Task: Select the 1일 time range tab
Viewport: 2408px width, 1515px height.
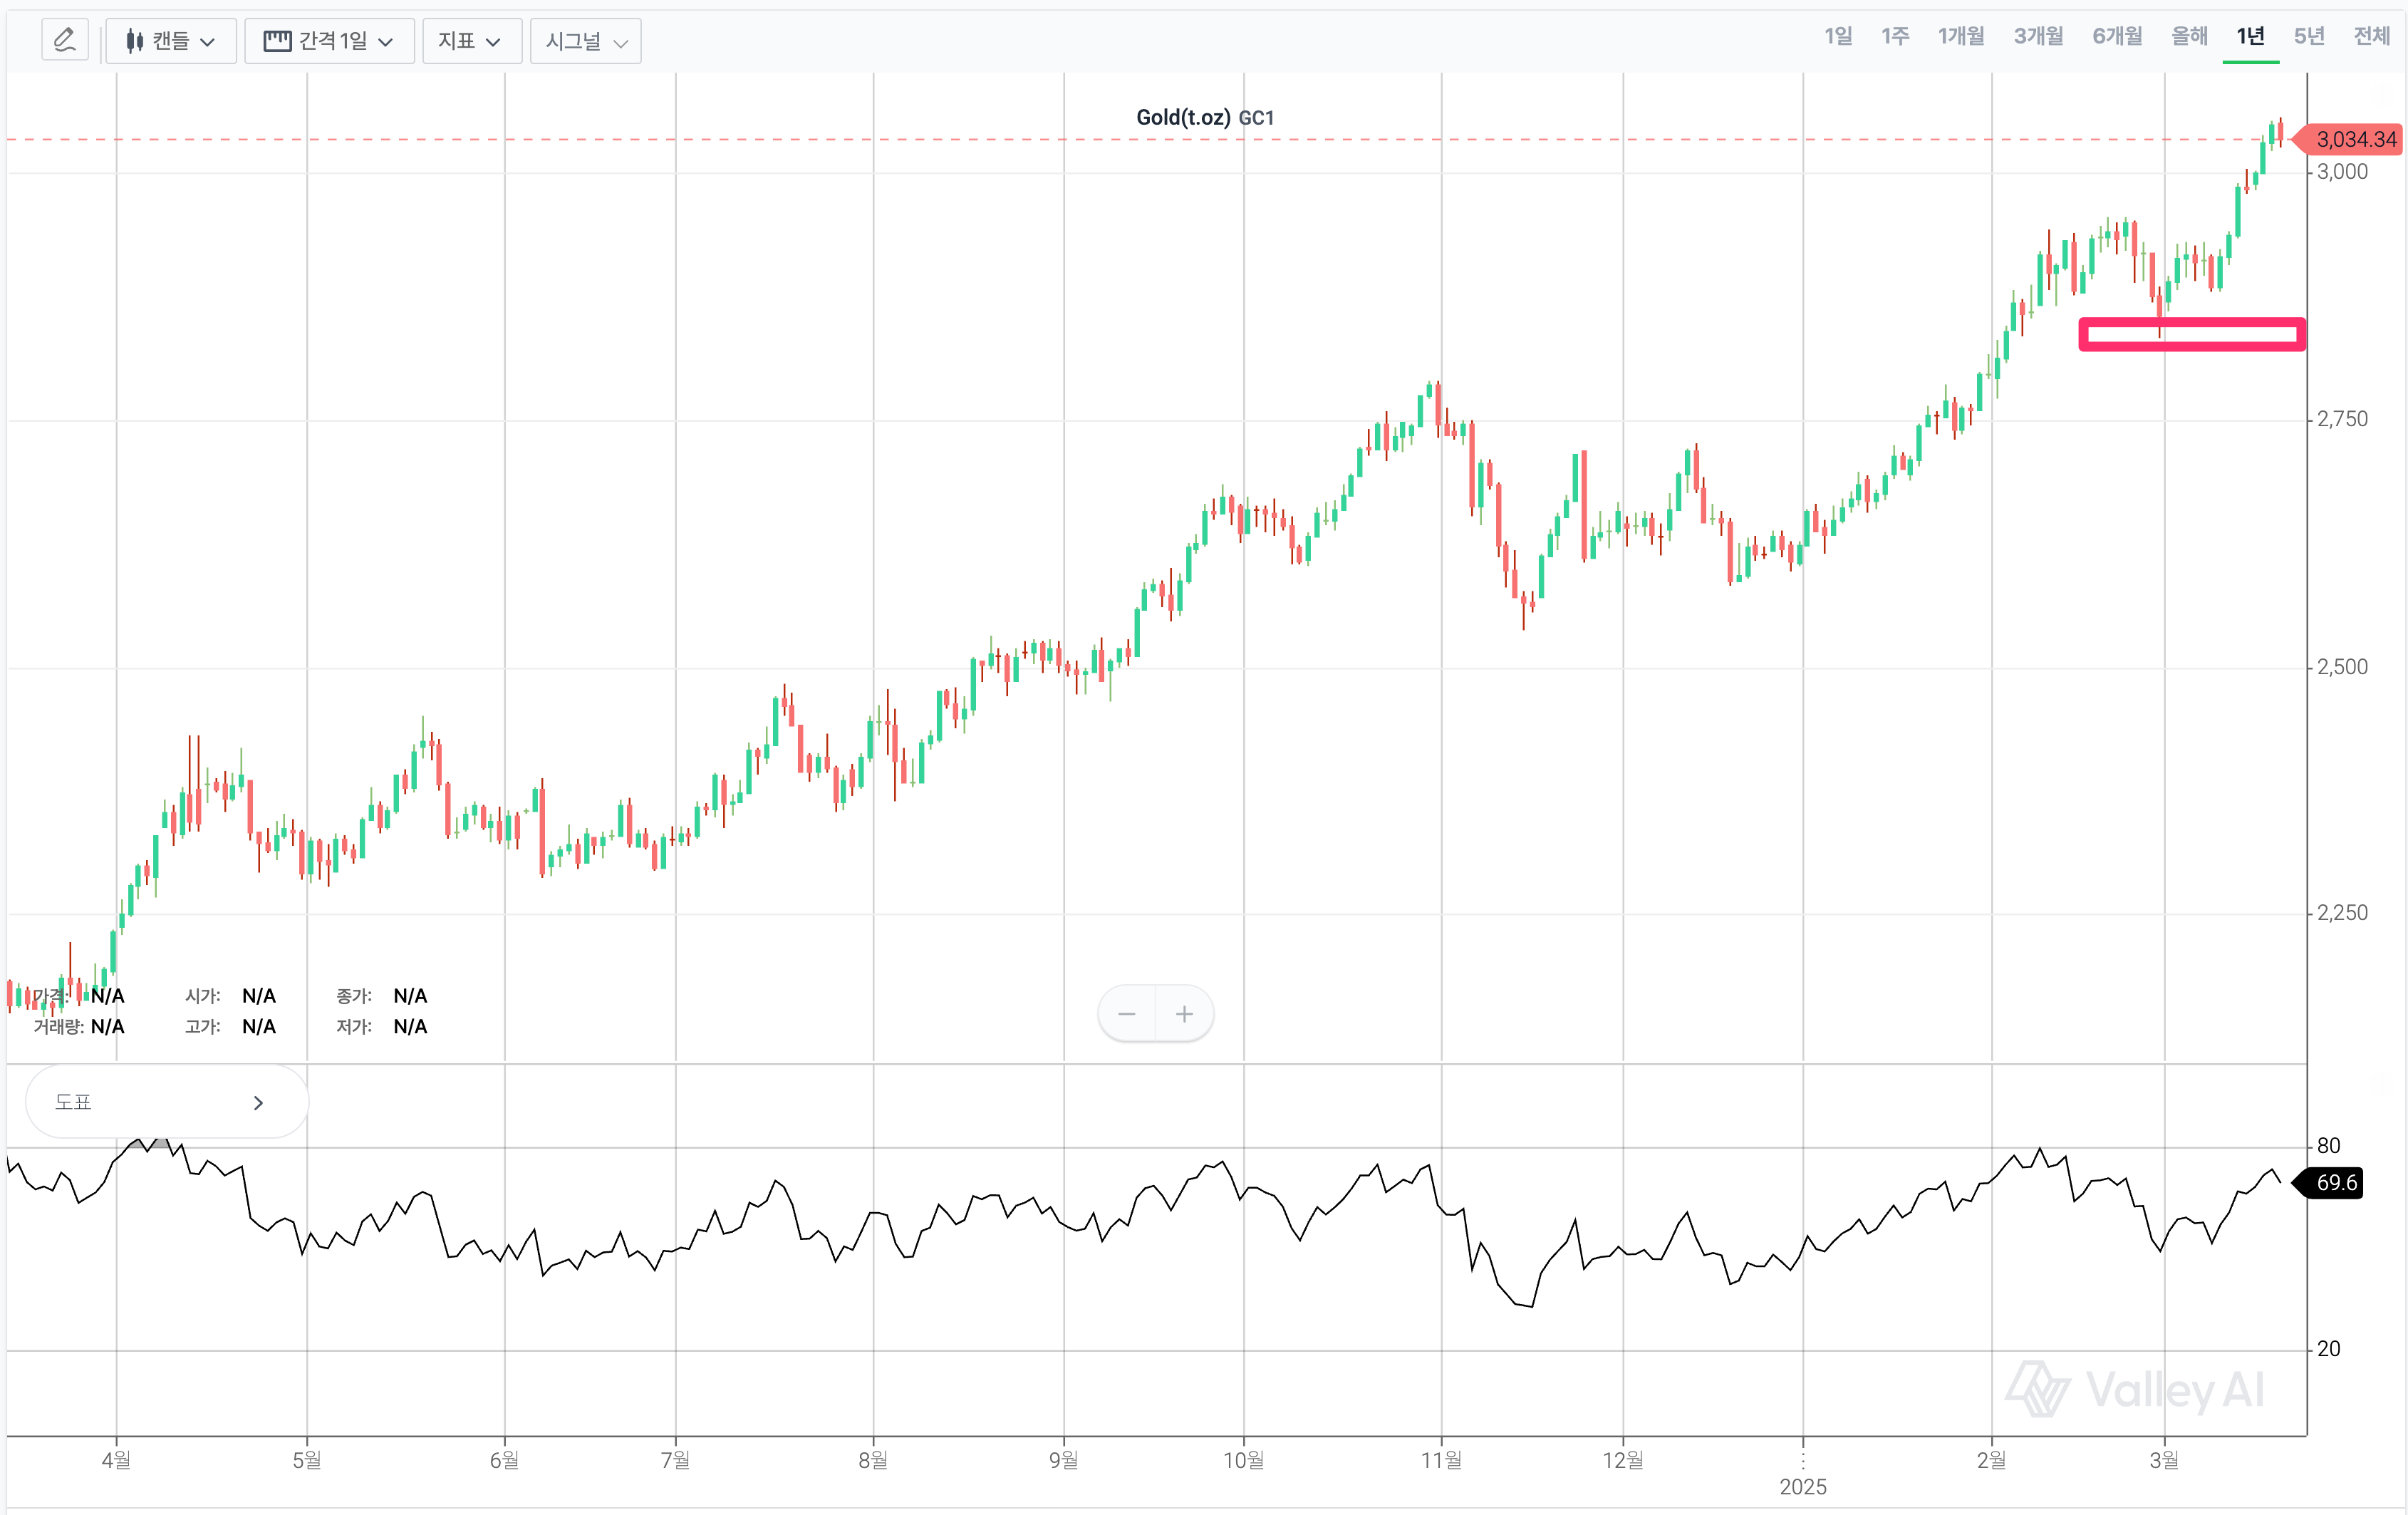Action: click(1838, 37)
